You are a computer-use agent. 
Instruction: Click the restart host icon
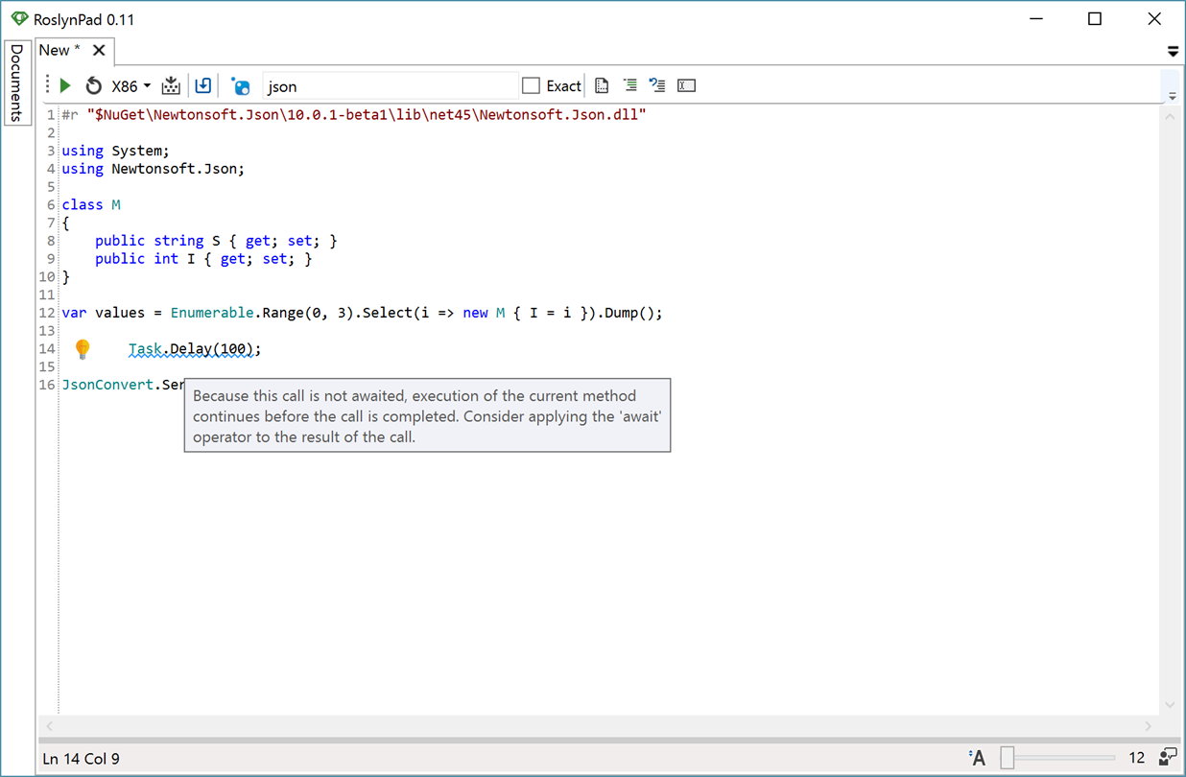click(93, 86)
